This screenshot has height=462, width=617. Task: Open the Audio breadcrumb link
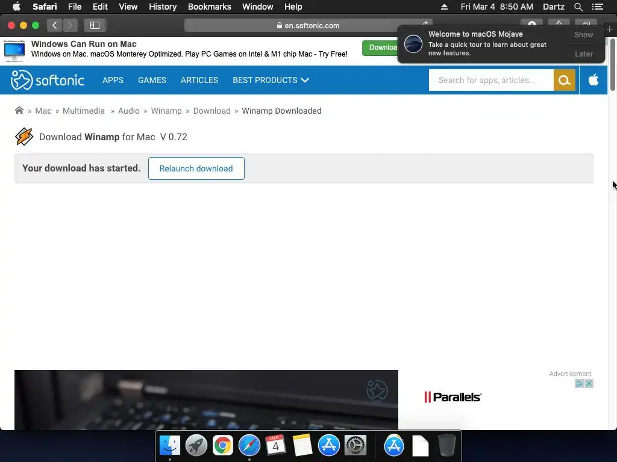tap(129, 111)
